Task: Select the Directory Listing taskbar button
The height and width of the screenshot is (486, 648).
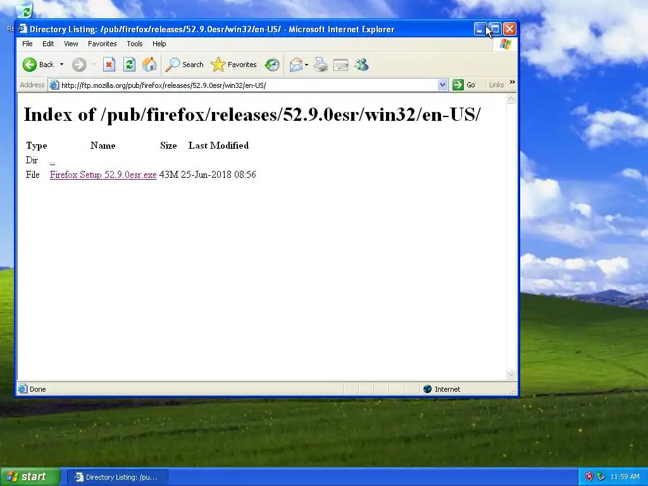Action: (x=117, y=477)
